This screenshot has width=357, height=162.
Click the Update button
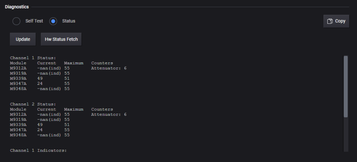coord(23,39)
